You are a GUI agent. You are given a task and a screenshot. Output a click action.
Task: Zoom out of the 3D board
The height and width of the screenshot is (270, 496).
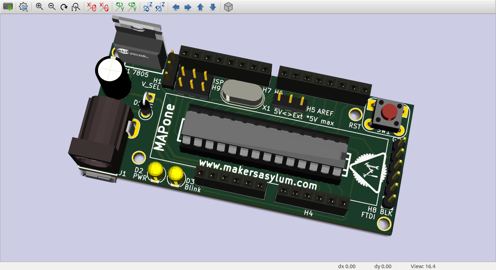coord(52,7)
